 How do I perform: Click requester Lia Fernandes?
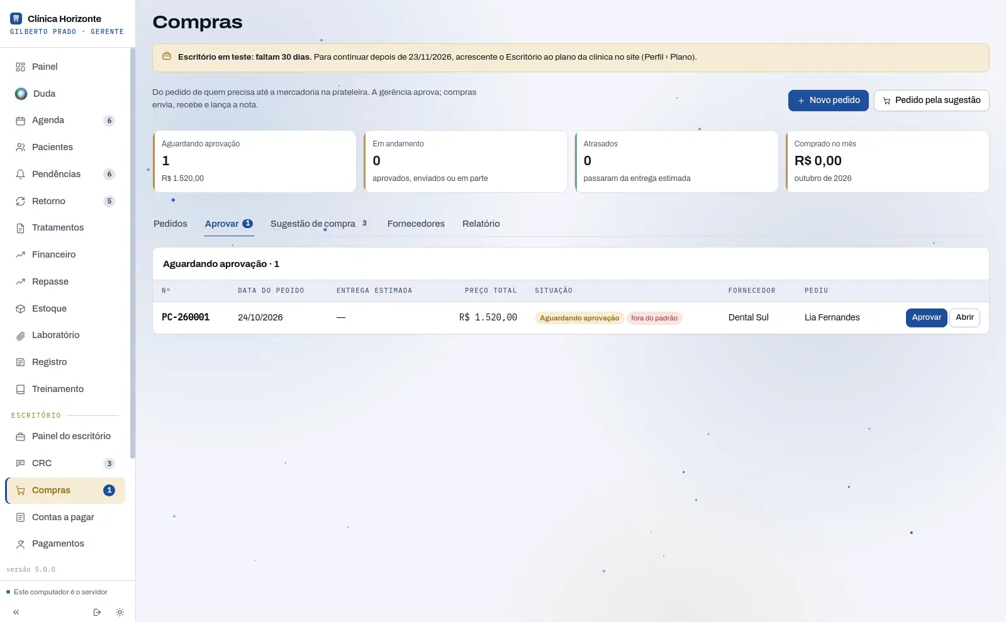[x=832, y=317]
